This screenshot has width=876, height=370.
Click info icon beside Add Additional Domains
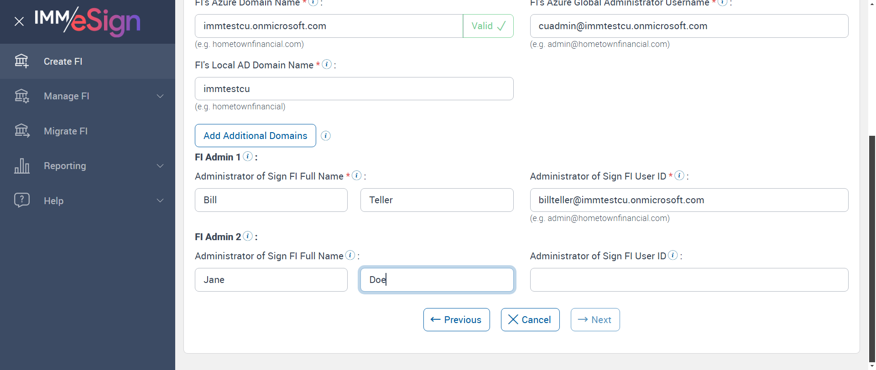pos(326,136)
